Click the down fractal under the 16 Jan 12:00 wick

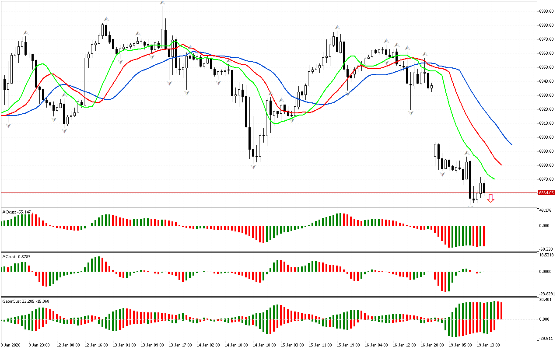pos(410,113)
